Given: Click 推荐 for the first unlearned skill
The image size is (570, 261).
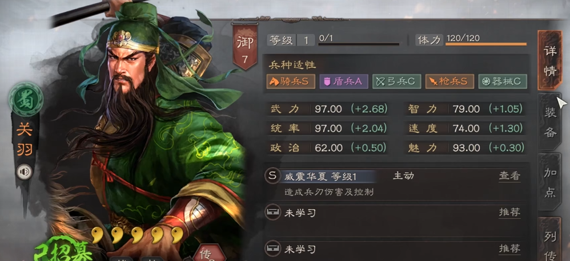Looking at the screenshot, I should (x=509, y=213).
